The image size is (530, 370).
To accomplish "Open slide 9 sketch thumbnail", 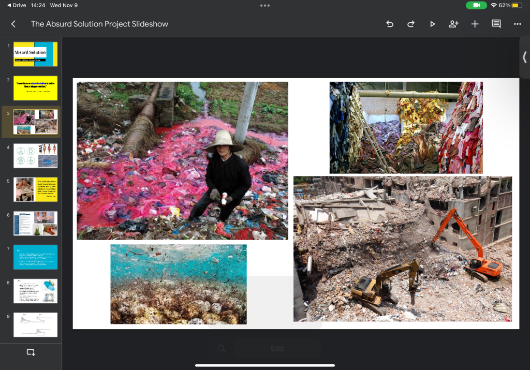I will click(35, 324).
